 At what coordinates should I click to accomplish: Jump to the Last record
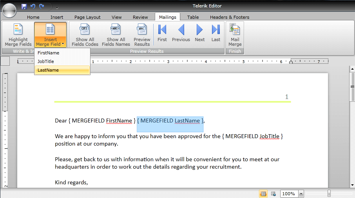coord(216,33)
